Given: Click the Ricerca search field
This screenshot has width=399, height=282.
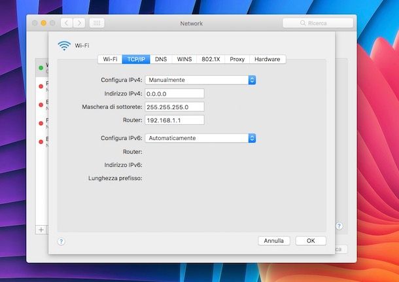Looking at the screenshot, I should (x=319, y=23).
